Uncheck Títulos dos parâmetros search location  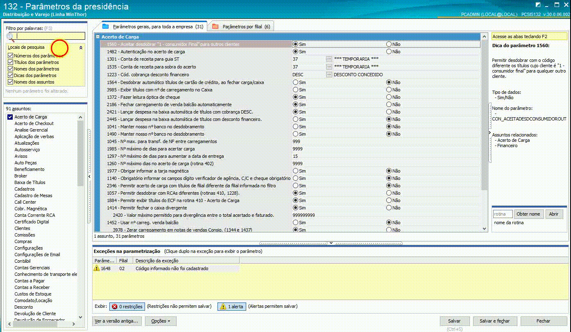(x=11, y=62)
